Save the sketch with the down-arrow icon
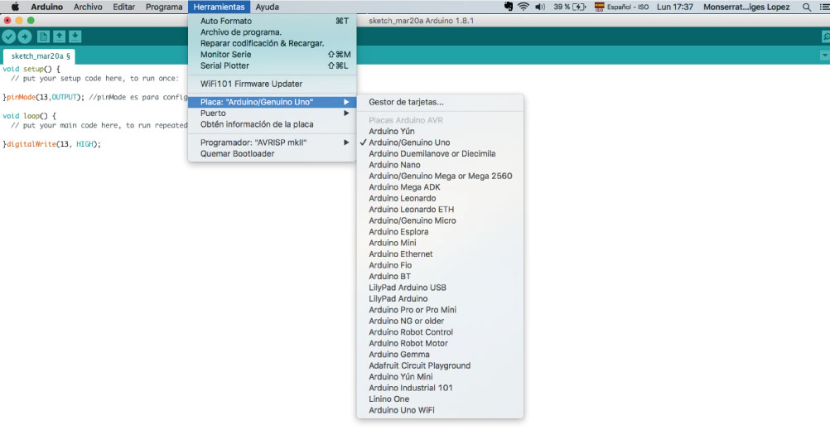Screen dimensions: 830x435 [75, 36]
